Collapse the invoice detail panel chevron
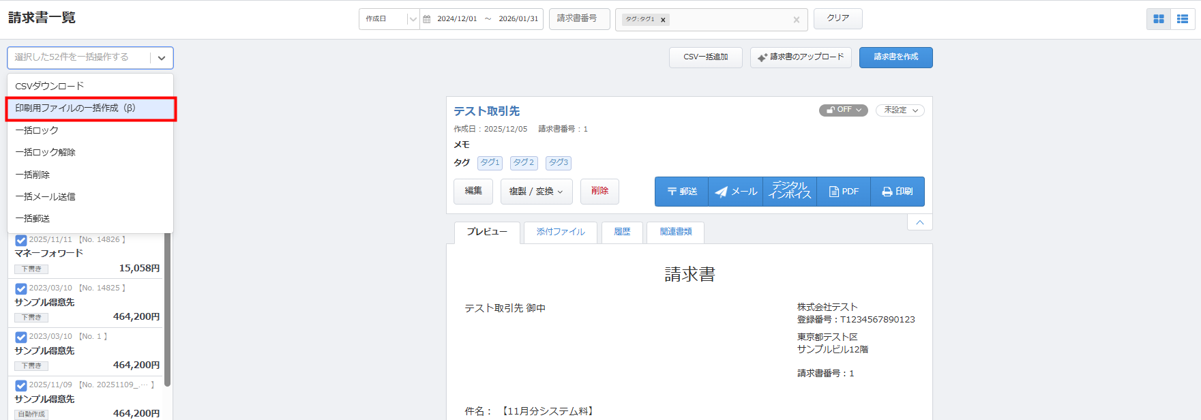The width and height of the screenshot is (1201, 420). pos(919,222)
